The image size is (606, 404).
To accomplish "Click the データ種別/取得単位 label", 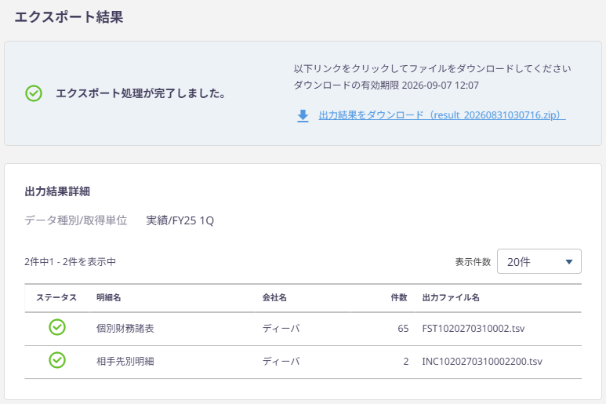I will 76,220.
